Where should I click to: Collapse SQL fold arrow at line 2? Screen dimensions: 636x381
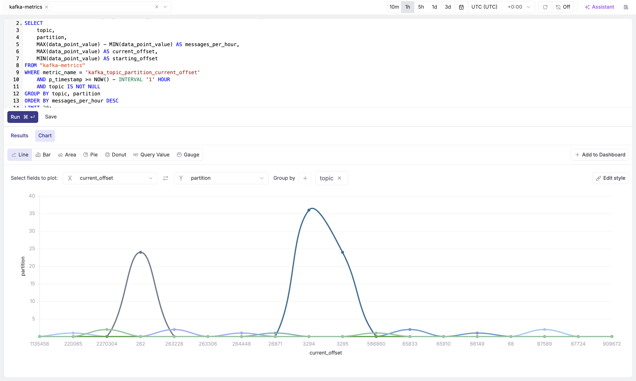click(21, 24)
